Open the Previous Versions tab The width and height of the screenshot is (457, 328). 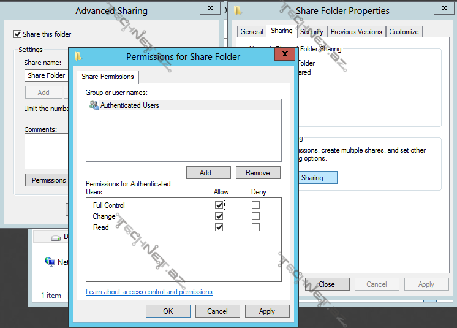[356, 32]
